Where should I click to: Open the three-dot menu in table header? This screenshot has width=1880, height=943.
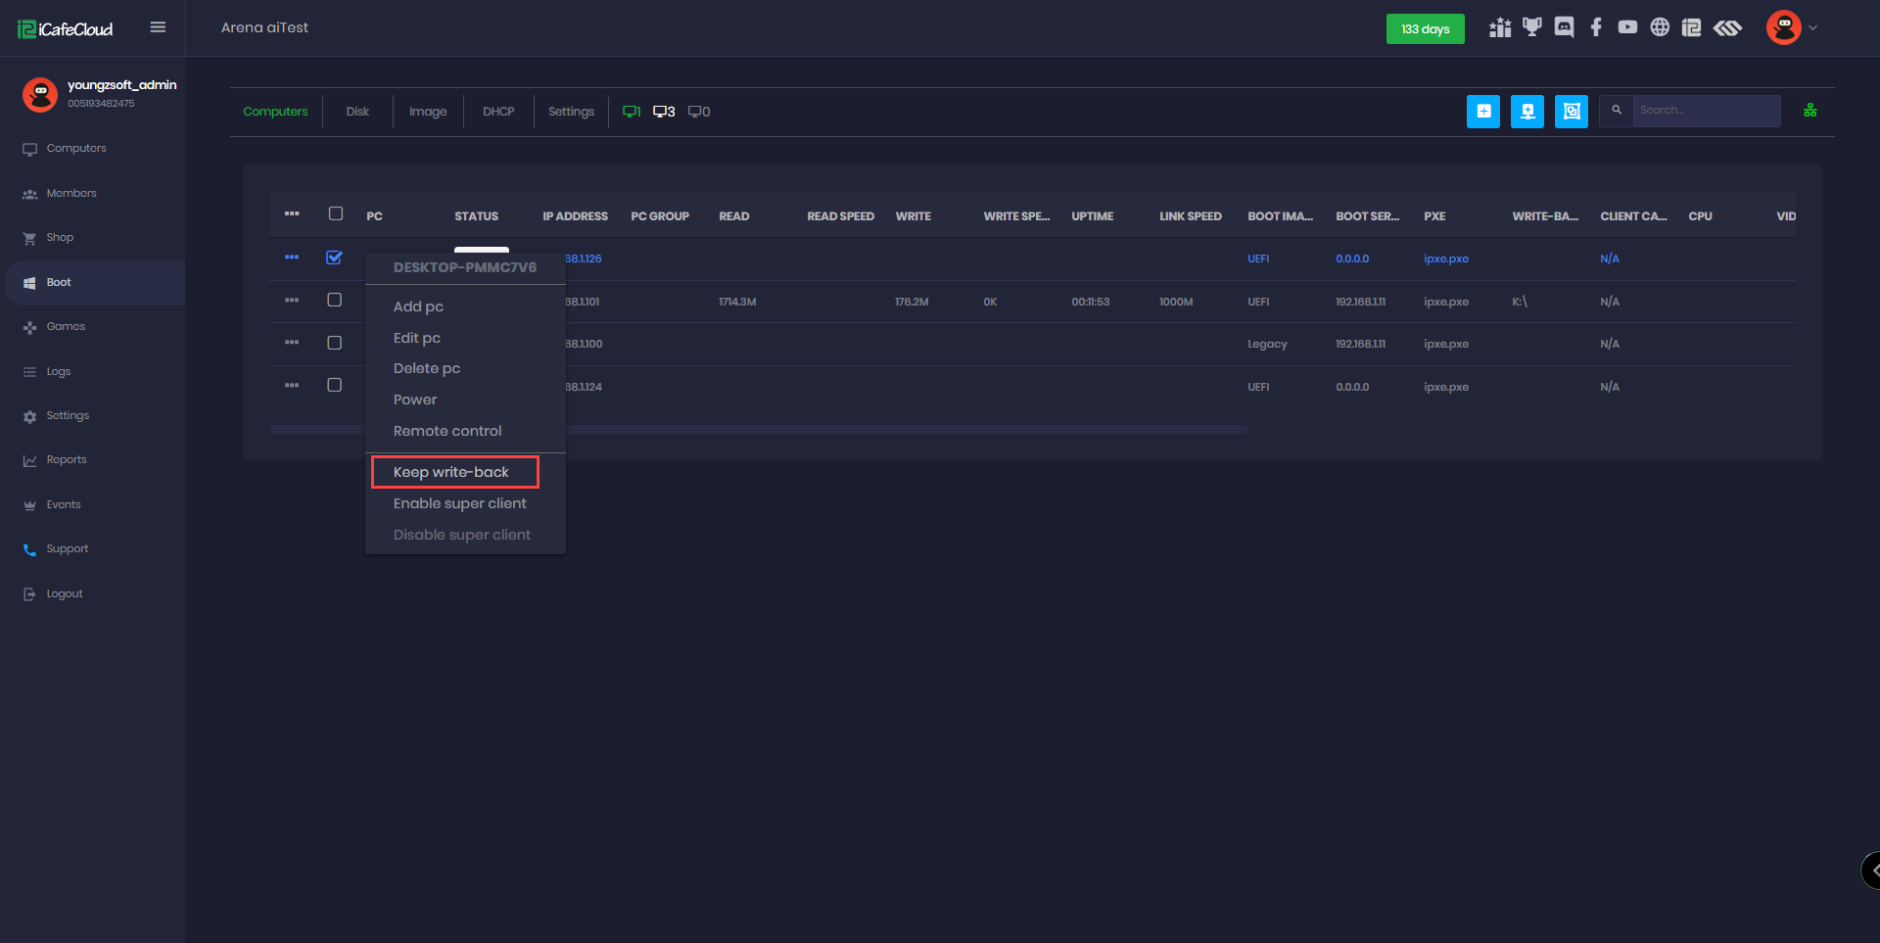click(x=292, y=214)
